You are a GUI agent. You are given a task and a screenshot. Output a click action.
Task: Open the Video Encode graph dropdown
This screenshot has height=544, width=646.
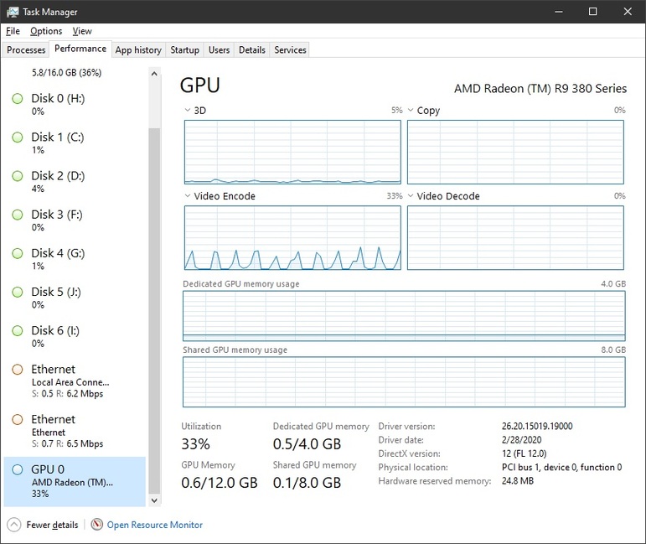[188, 196]
